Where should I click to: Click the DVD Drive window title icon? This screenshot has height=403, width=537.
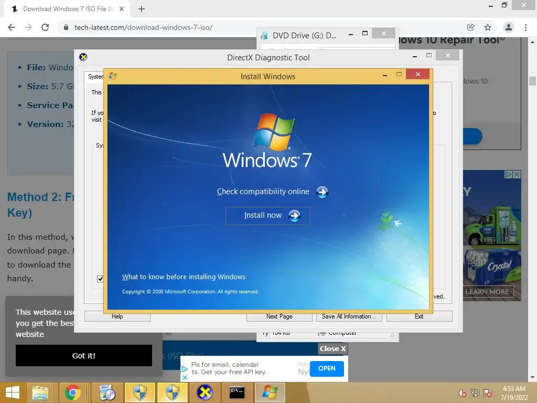[264, 36]
